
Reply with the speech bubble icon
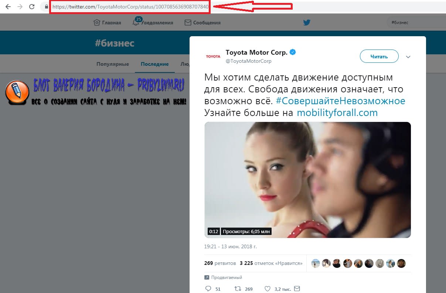pos(208,289)
